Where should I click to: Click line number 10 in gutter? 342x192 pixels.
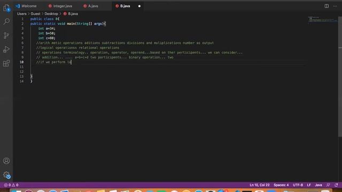[21, 62]
